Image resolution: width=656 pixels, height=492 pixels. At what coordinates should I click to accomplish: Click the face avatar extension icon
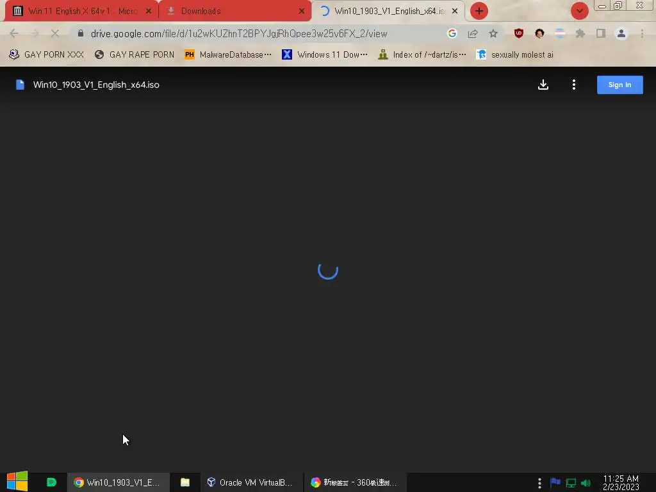tap(539, 33)
